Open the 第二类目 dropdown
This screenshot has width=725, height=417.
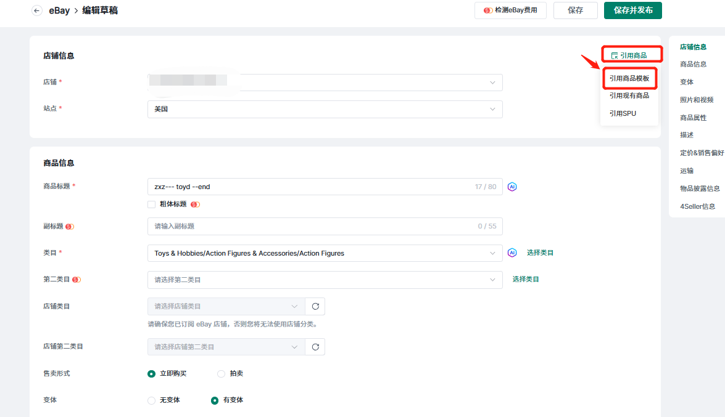pos(325,280)
